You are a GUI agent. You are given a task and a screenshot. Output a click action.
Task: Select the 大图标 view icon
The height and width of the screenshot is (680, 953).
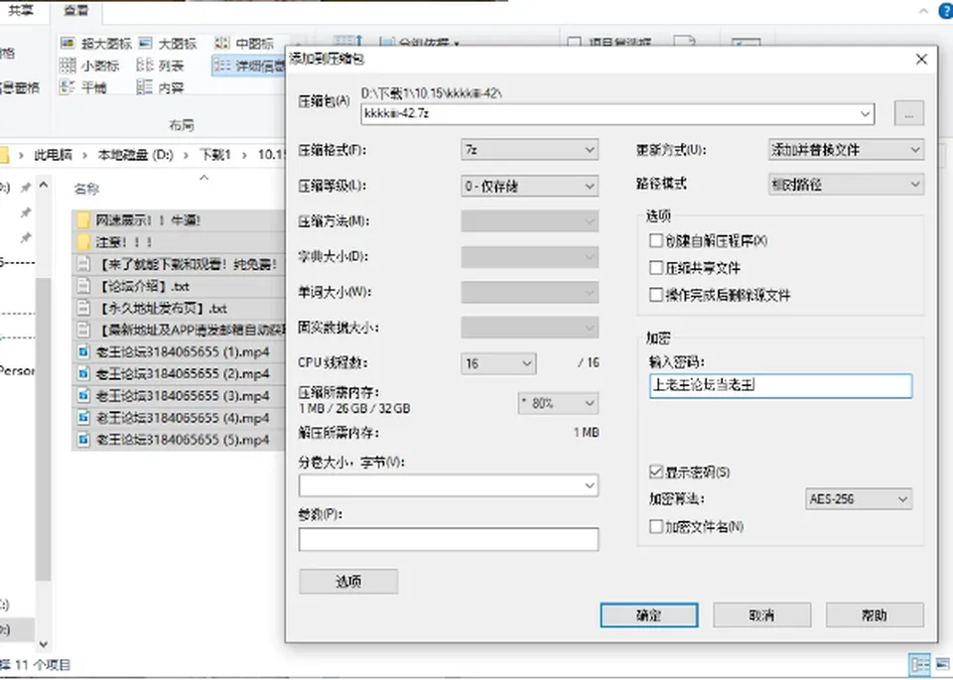pyautogui.click(x=145, y=43)
